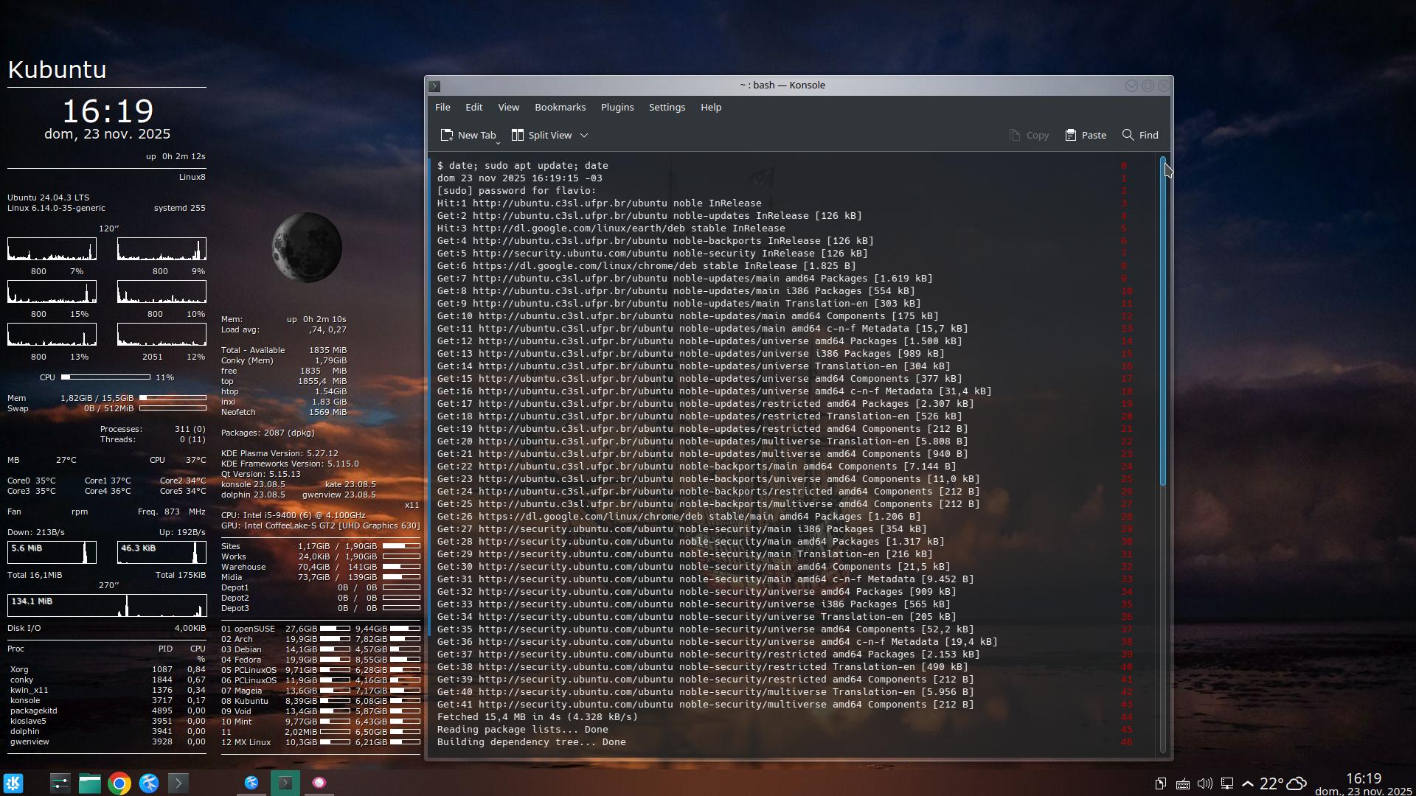Viewport: 1416px width, 796px height.
Task: Open Find in Konsole toolbar
Action: click(x=1140, y=135)
